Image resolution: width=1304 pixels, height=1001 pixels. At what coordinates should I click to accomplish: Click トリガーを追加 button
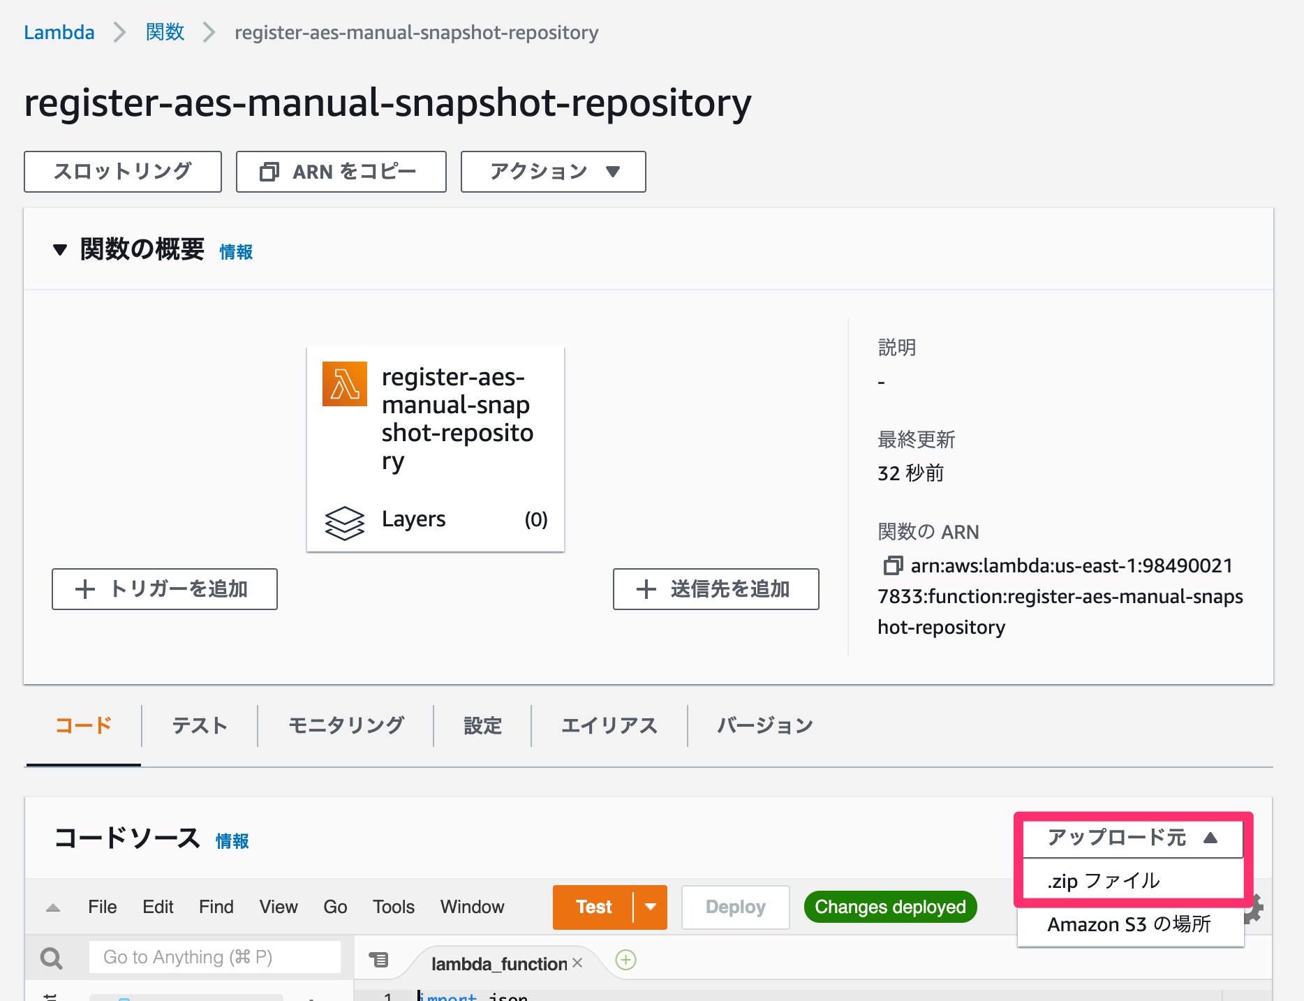coord(165,589)
